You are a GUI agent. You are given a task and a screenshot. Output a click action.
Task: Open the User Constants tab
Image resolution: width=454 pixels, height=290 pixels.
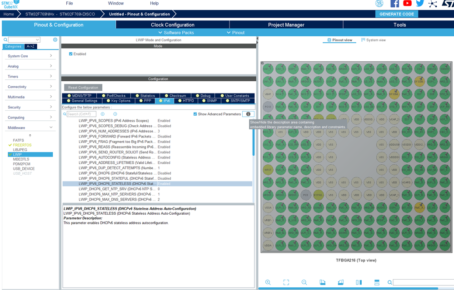[x=234, y=95]
